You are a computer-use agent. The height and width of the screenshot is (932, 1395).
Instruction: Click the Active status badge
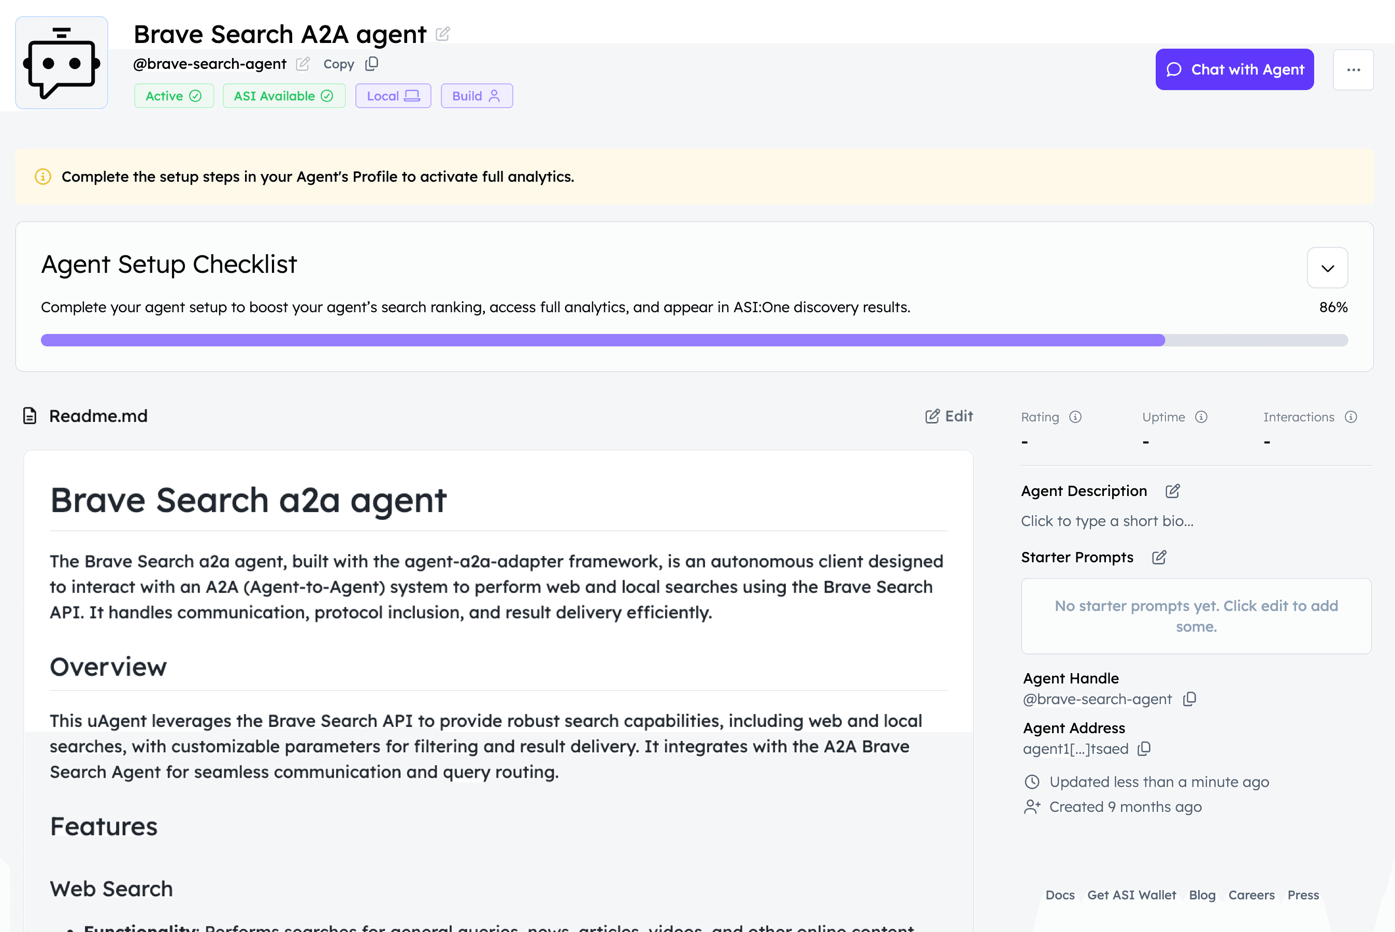pyautogui.click(x=174, y=96)
